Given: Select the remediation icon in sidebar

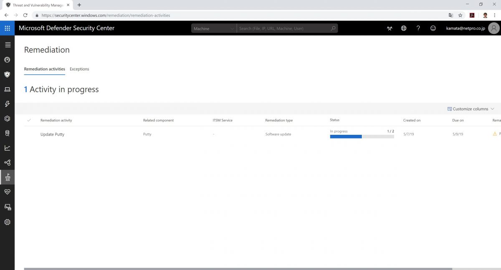Looking at the screenshot, I should (x=7, y=177).
